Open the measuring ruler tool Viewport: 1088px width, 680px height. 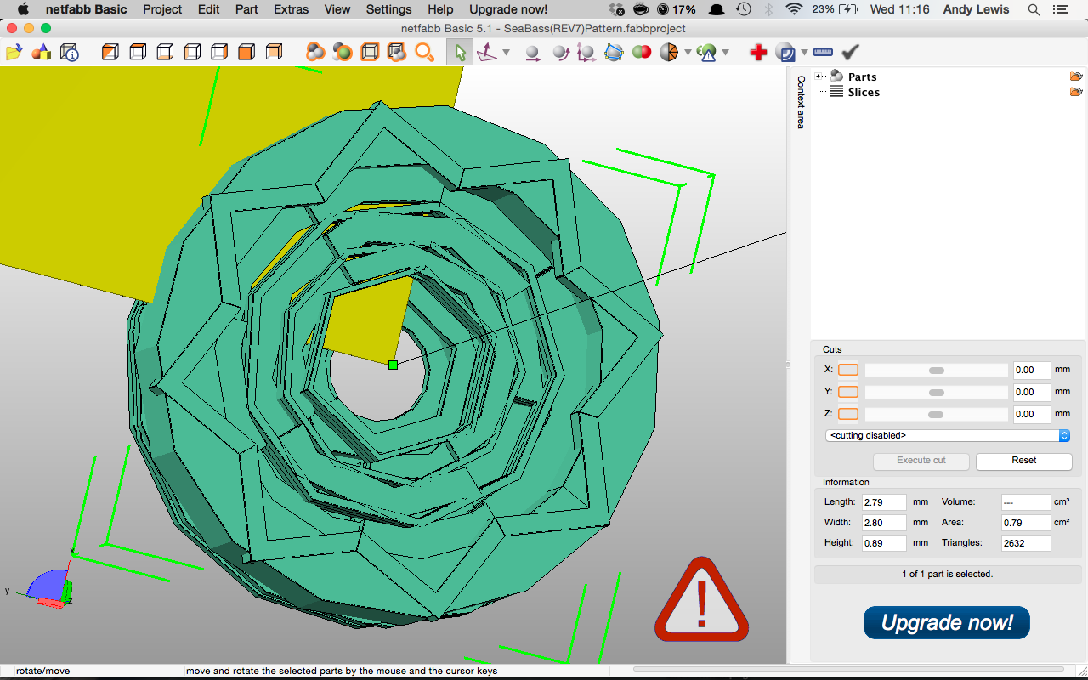(822, 53)
